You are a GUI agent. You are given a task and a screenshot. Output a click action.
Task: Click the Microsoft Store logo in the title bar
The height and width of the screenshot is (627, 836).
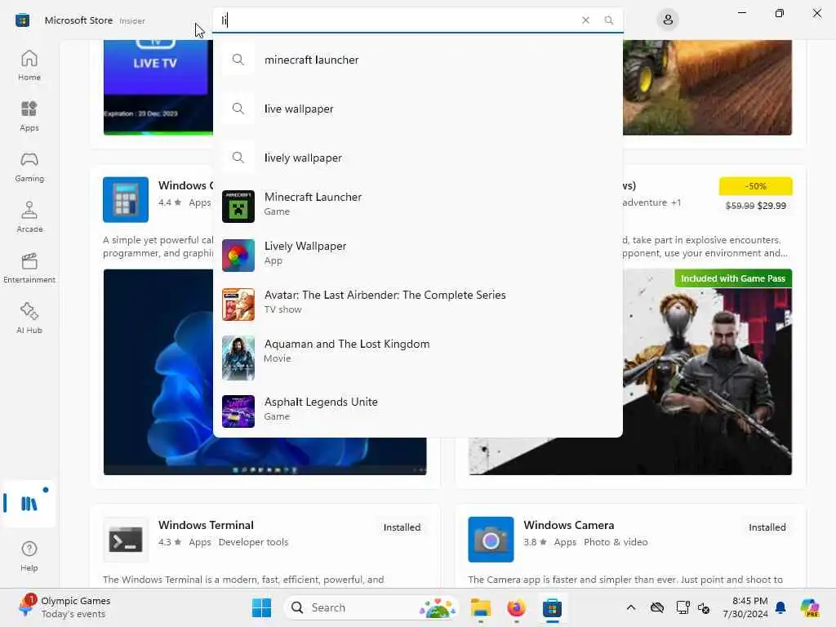(22, 20)
